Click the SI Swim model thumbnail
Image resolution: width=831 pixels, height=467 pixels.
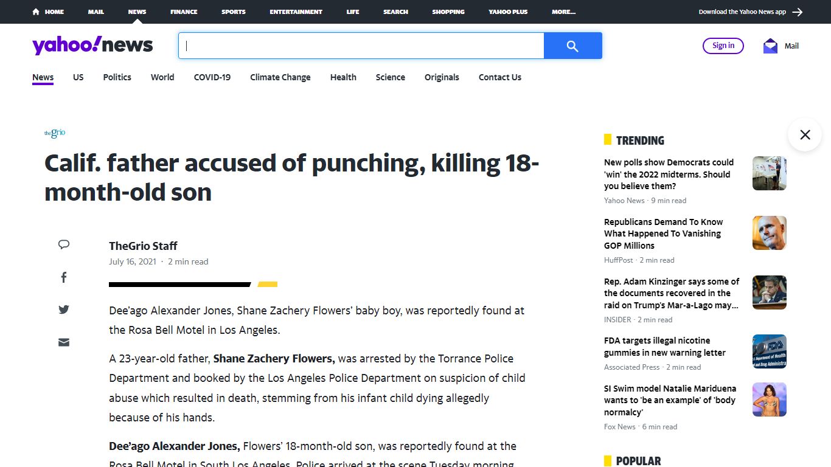[x=770, y=400]
